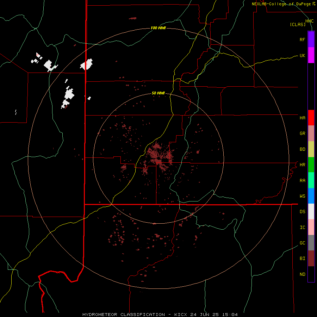The image size is (317, 317).
Task: Select the GR pink-brown legend swatch
Action: point(311,133)
